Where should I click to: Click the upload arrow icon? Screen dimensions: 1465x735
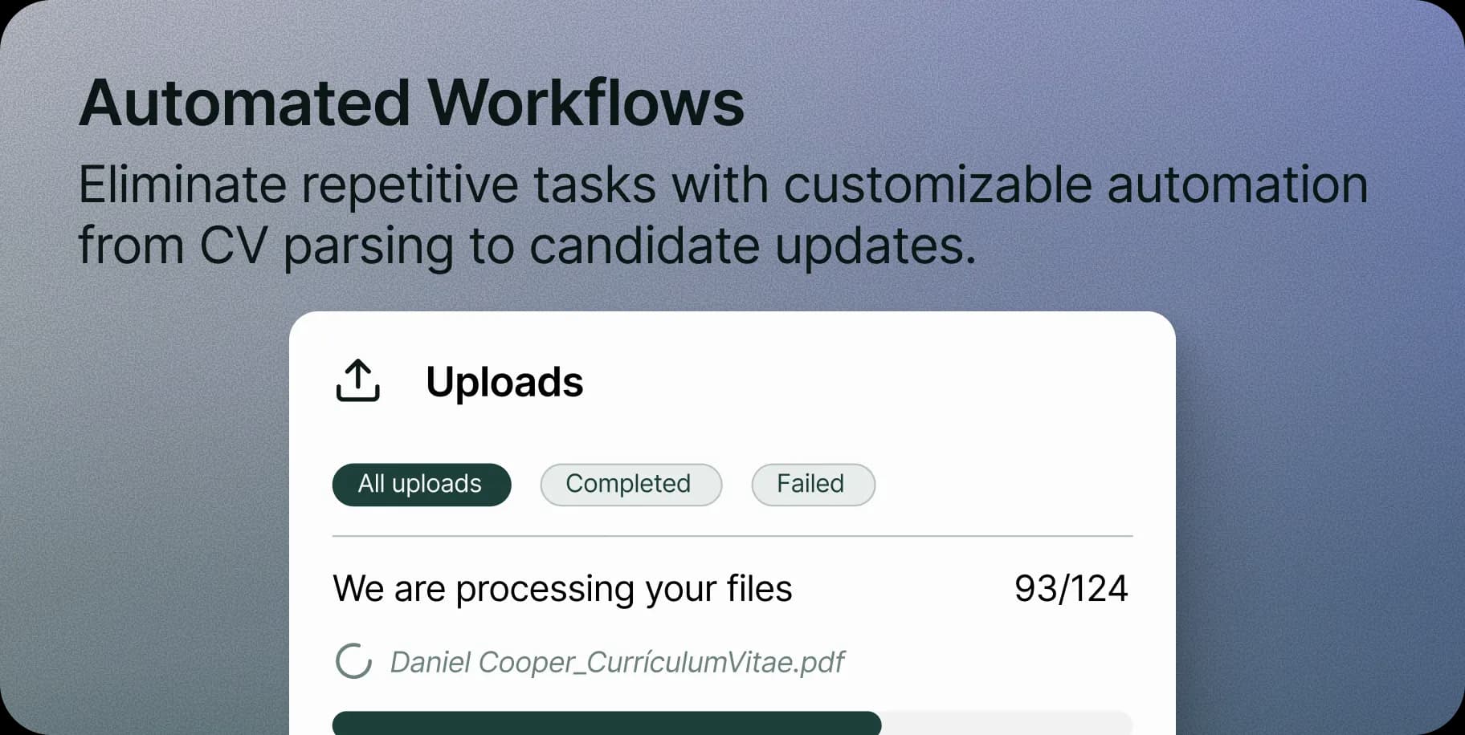tap(357, 380)
